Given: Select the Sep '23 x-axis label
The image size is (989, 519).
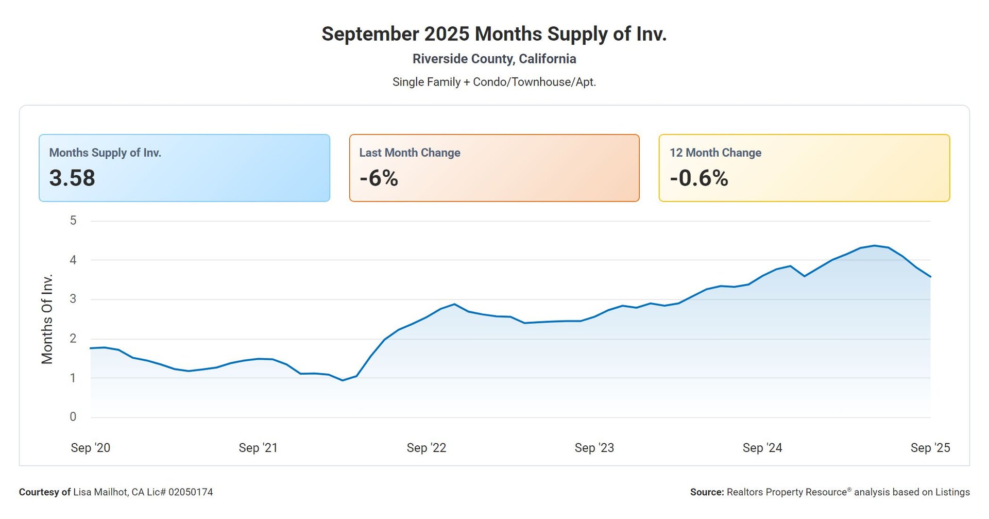Looking at the screenshot, I should 594,448.
